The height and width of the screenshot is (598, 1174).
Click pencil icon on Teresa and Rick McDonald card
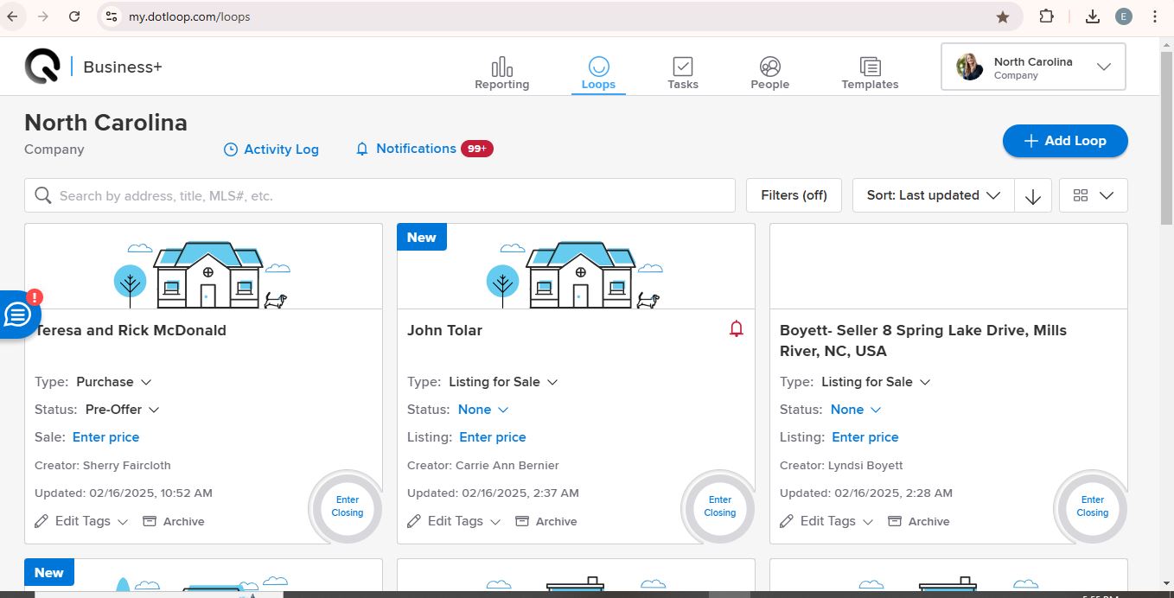point(41,521)
